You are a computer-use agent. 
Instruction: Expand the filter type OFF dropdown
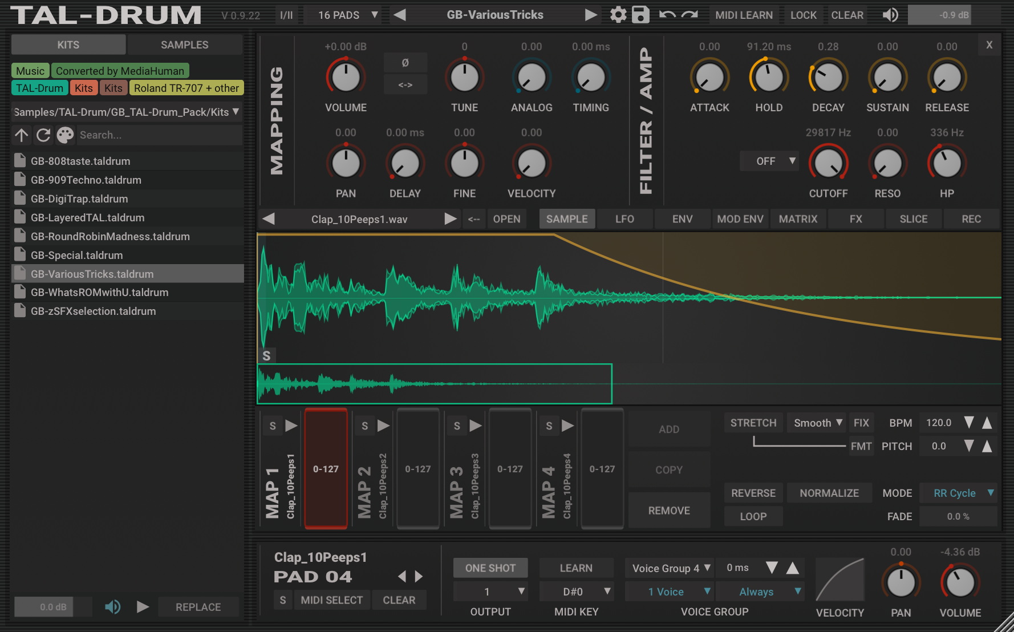point(769,161)
